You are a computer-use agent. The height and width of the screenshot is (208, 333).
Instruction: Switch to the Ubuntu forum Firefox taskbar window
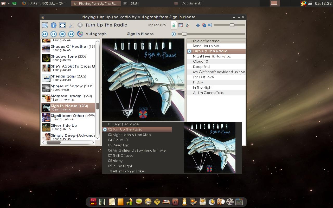click(x=44, y=3)
